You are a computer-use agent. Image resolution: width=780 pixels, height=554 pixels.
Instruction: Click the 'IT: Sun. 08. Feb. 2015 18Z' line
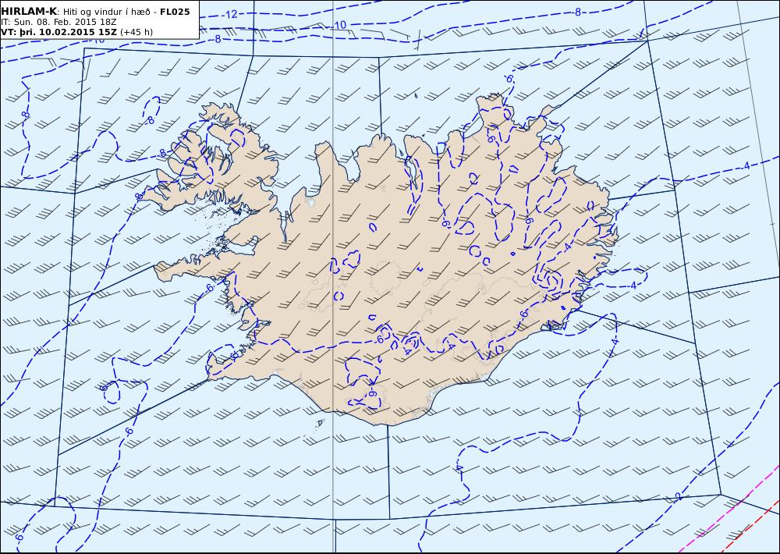(58, 22)
